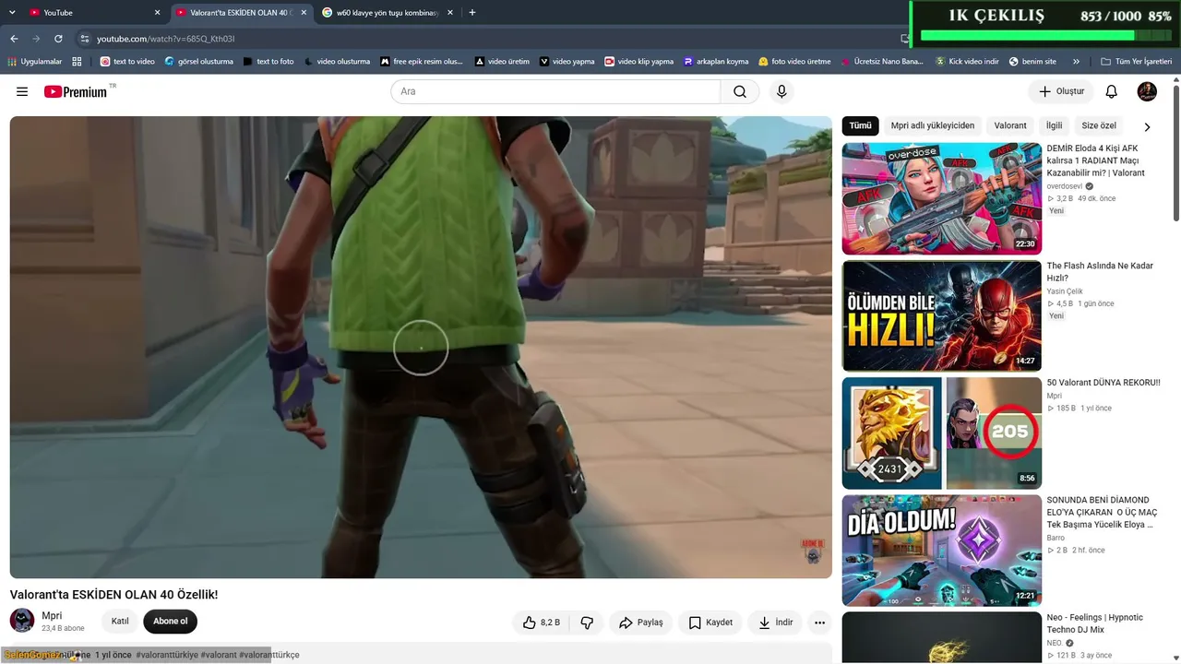Open the account avatar menu
This screenshot has width=1181, height=664.
(x=1147, y=91)
